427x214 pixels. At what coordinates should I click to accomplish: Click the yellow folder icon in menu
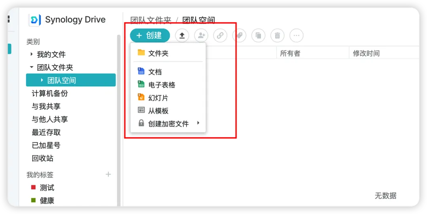[x=141, y=52]
